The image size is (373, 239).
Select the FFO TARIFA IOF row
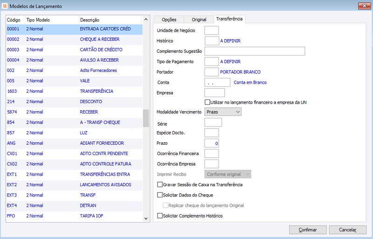click(x=75, y=216)
